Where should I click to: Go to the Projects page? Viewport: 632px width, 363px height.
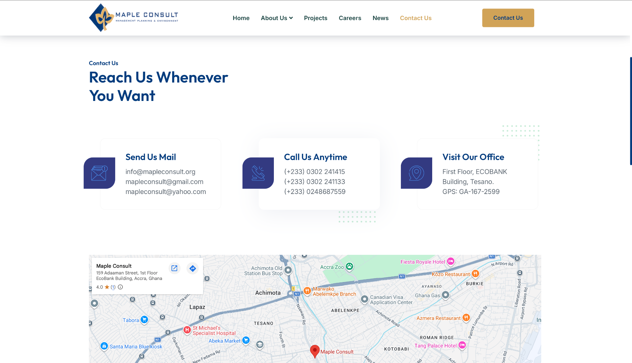[316, 18]
